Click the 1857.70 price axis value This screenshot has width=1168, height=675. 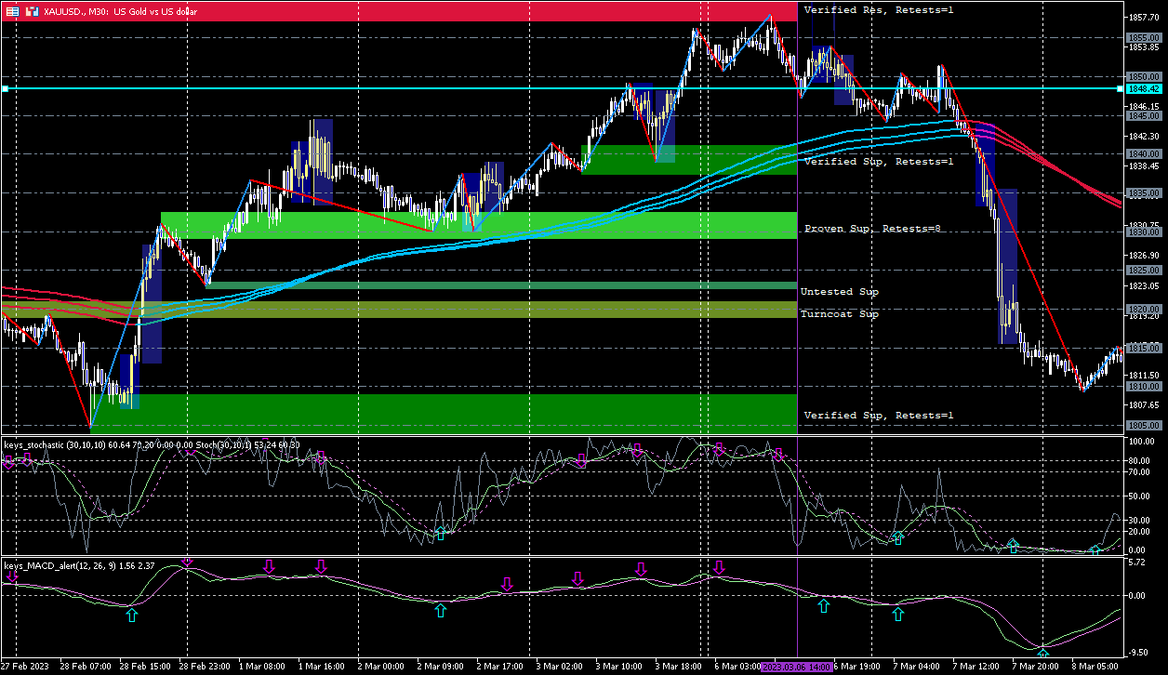[x=1142, y=18]
